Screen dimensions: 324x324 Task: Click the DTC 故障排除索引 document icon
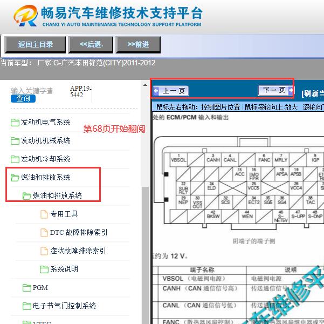click(44, 232)
